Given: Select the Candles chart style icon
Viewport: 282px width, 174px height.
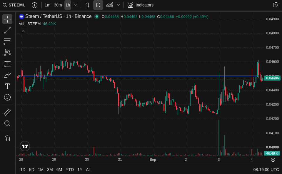Looking at the screenshot, I should (x=98, y=5).
